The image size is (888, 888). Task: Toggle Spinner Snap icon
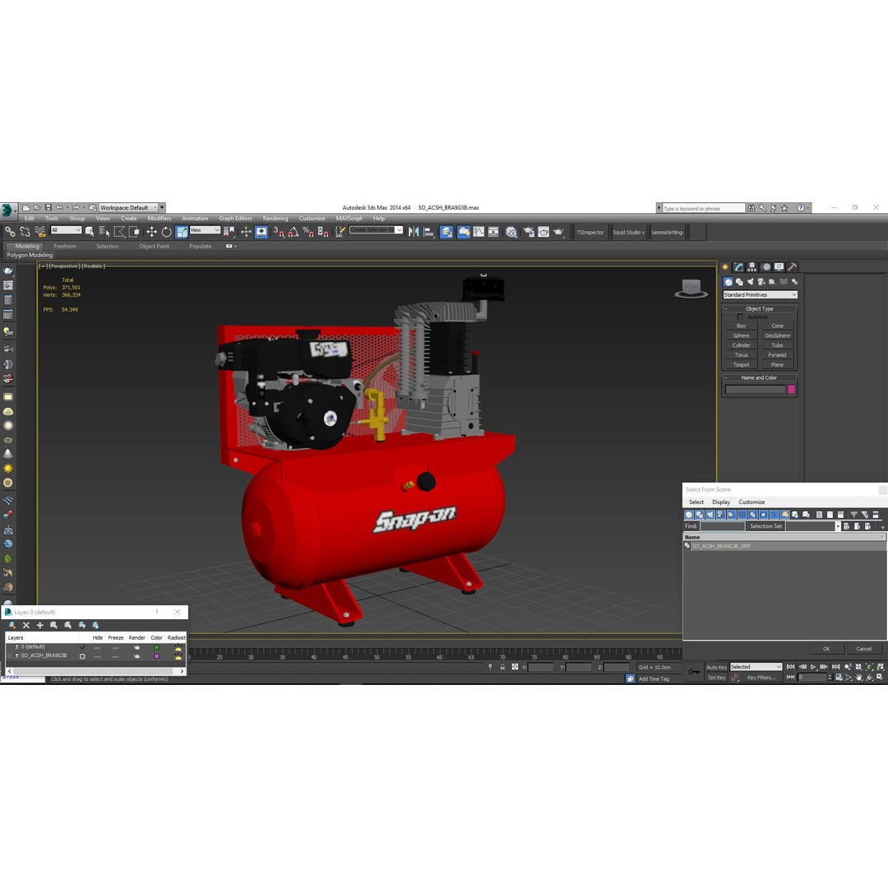click(323, 232)
